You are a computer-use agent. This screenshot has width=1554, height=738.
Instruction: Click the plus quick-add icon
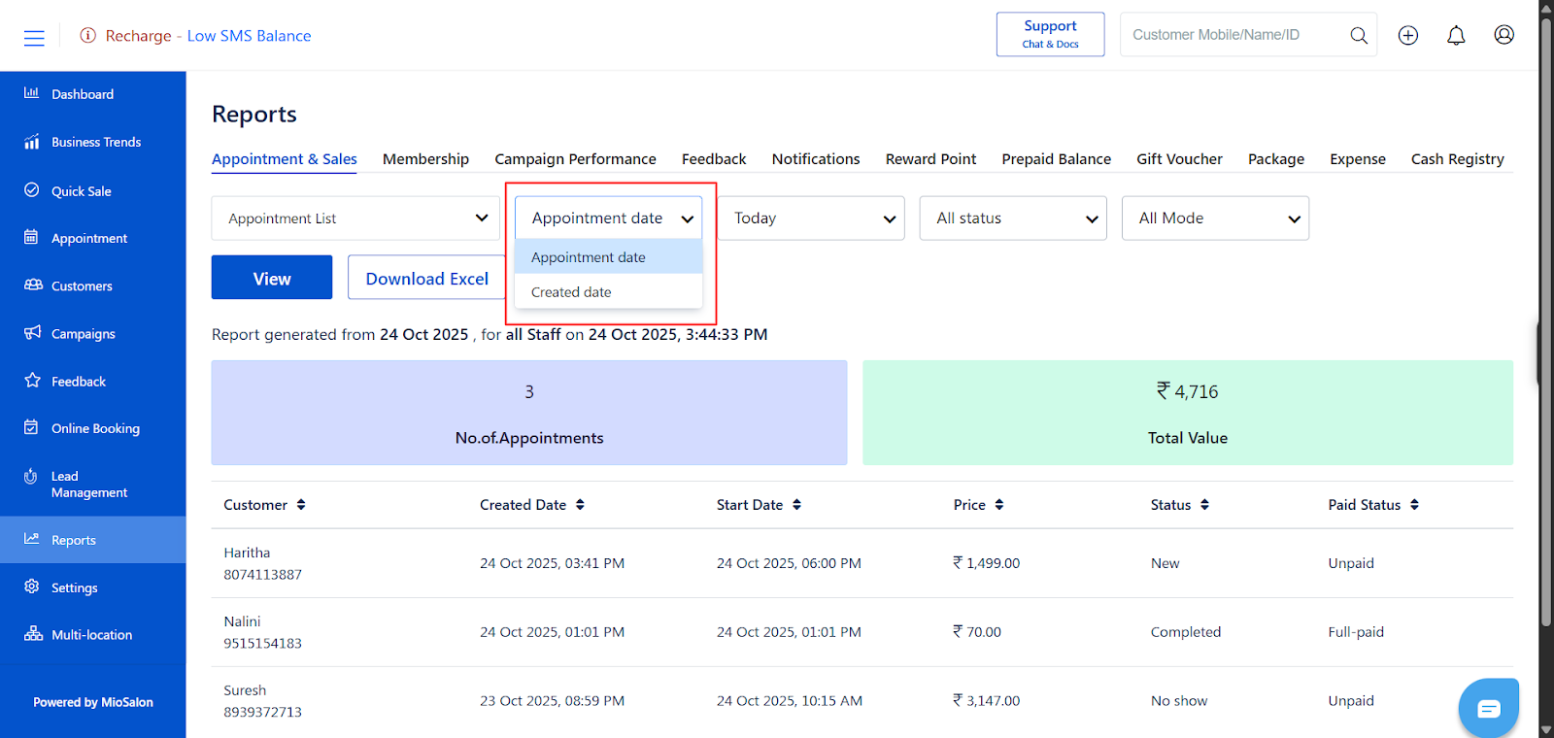[1408, 35]
